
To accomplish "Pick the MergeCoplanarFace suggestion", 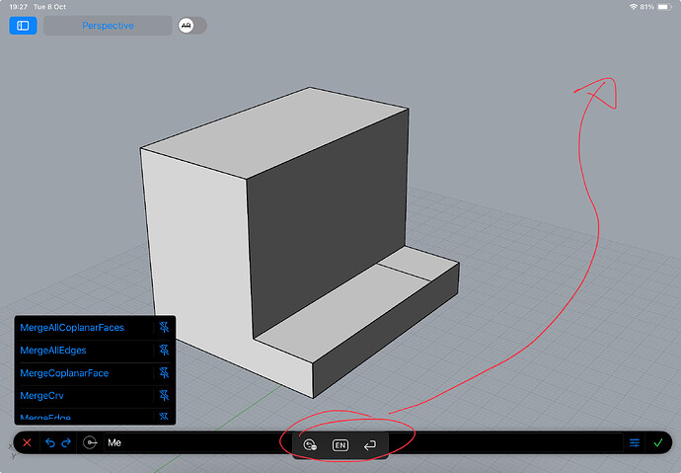I will [x=64, y=373].
